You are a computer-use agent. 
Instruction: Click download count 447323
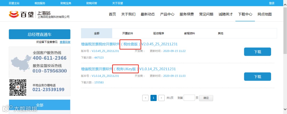99,58
